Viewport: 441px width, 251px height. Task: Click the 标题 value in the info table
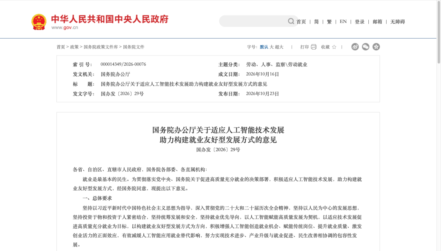(x=184, y=84)
